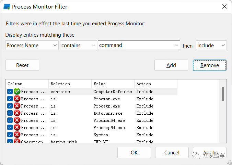The height and width of the screenshot is (165, 232).
Task: Open the Include action dropdown
Action: [x=211, y=46]
